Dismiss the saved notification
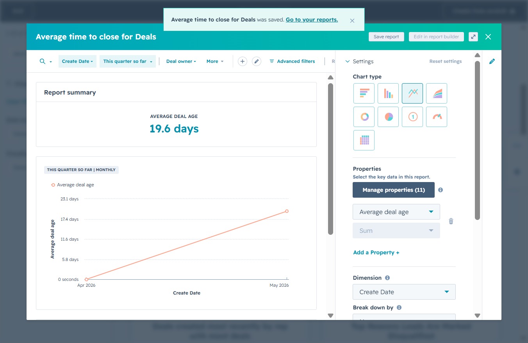528x343 pixels. click(x=352, y=21)
